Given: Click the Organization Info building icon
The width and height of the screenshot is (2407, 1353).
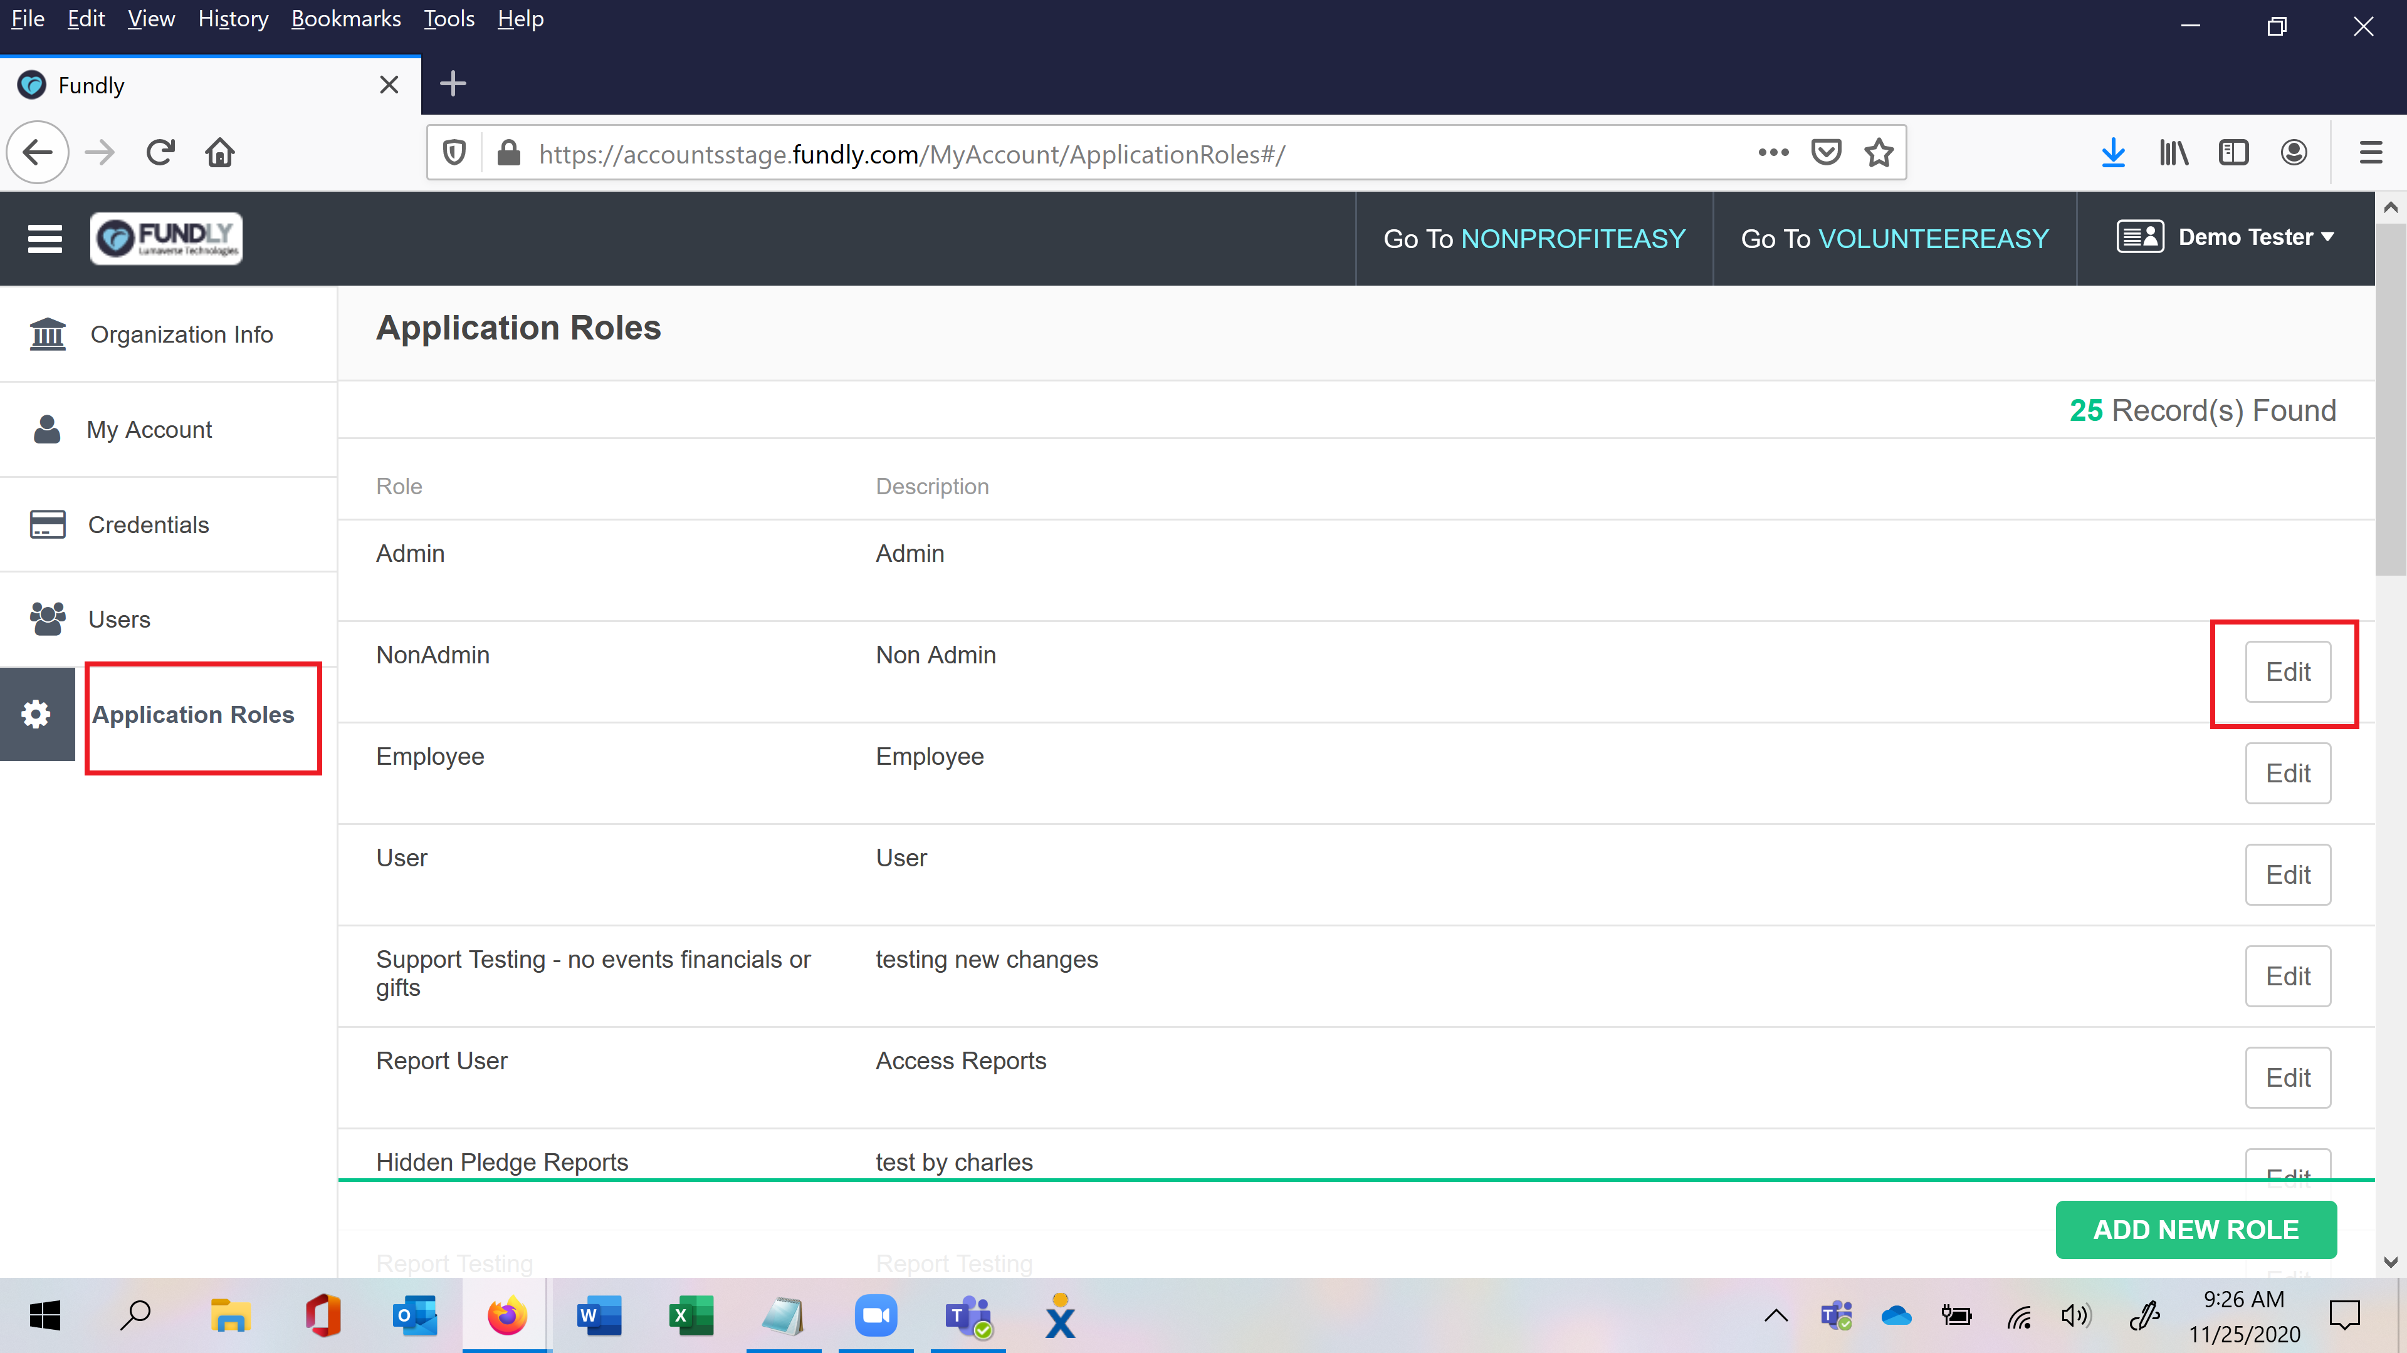Looking at the screenshot, I should point(48,334).
